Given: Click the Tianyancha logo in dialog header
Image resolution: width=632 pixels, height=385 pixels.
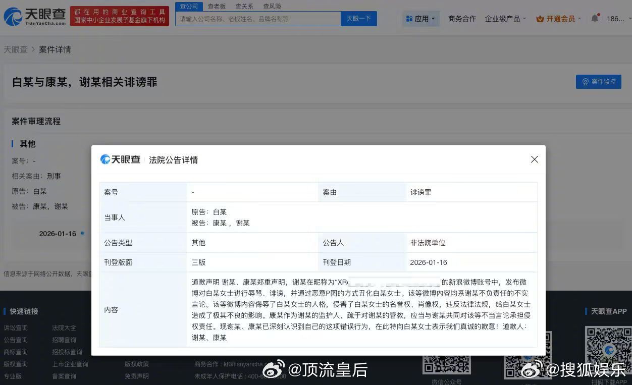Looking at the screenshot, I should point(120,159).
